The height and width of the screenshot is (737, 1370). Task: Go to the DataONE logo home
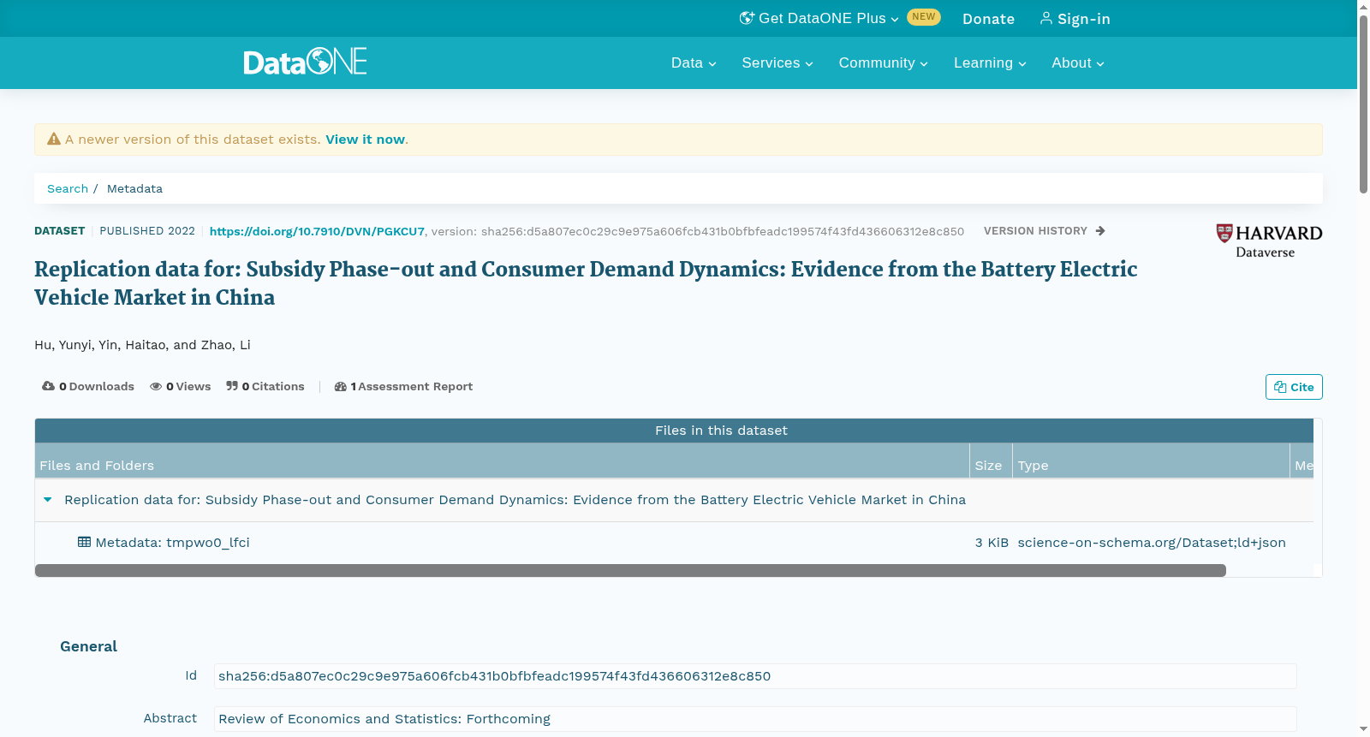click(x=305, y=62)
